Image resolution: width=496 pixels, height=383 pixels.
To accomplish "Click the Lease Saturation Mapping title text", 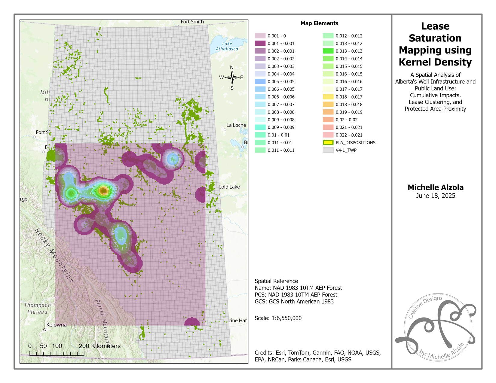I will [435, 44].
